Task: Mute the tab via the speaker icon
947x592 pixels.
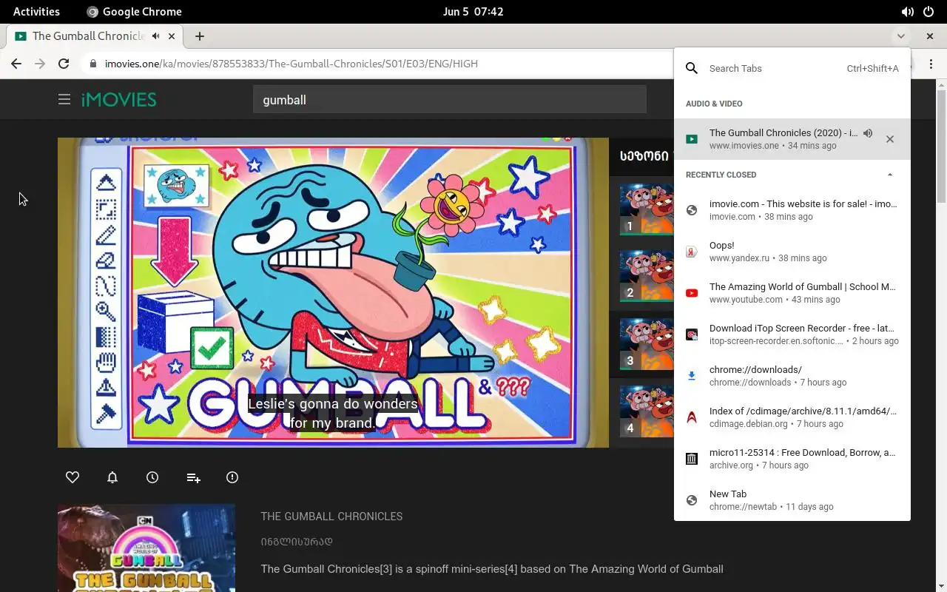Action: tap(155, 36)
